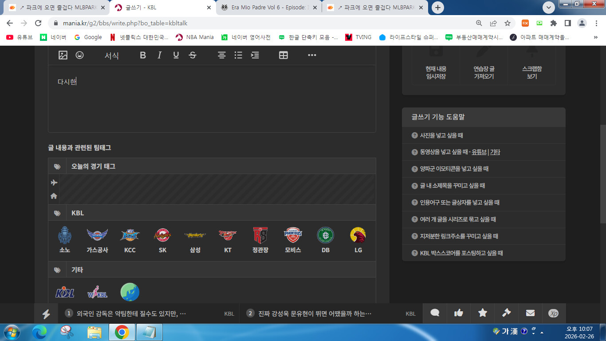Open messages via the envelope icon
Screen dimensions: 606x341
tap(530, 313)
